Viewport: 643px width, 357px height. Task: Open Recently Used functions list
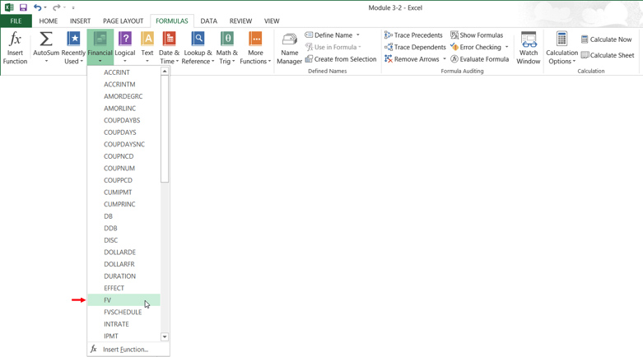click(x=73, y=48)
